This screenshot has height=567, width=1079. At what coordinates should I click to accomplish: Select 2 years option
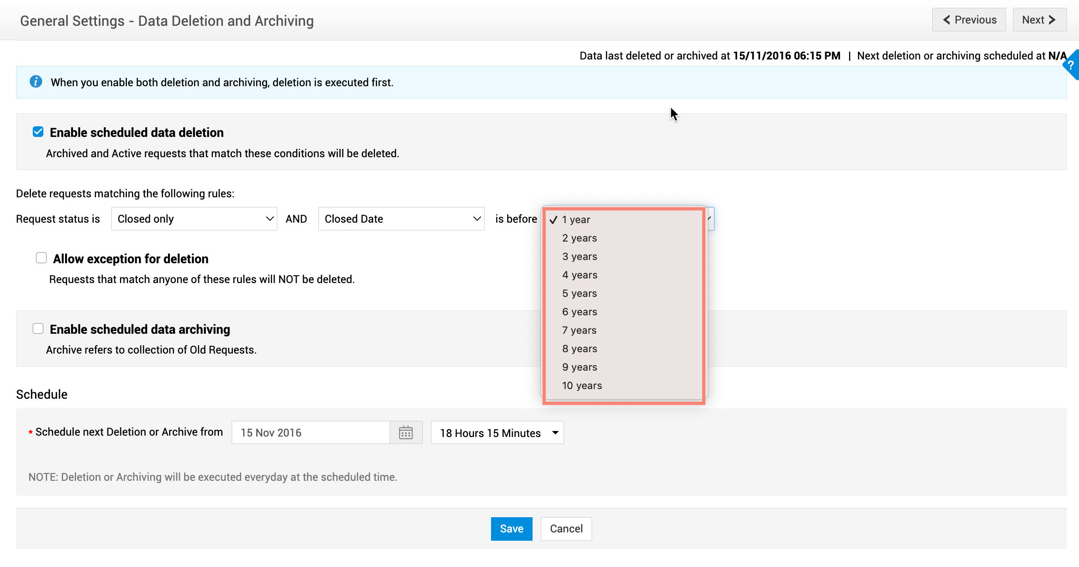pos(624,238)
